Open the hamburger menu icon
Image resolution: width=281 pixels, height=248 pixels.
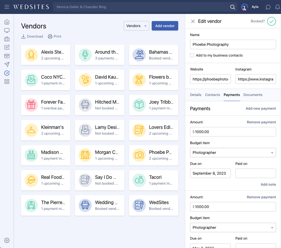point(7,7)
